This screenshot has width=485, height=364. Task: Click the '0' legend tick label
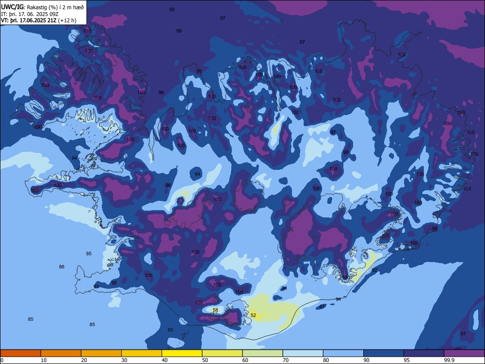coord(2,360)
